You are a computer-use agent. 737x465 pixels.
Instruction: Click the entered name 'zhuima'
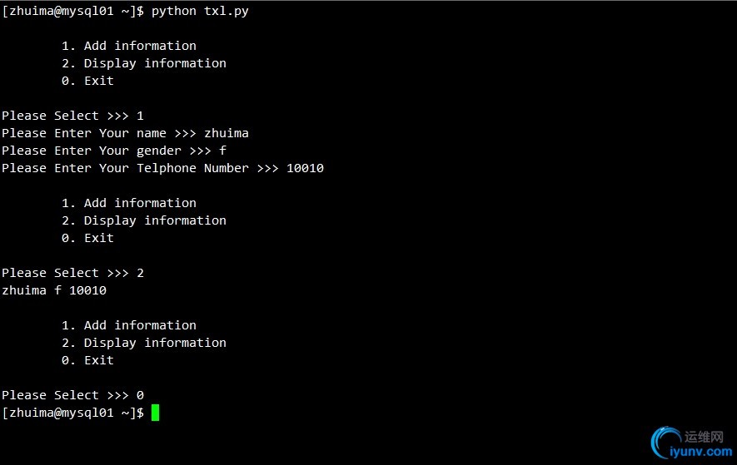tap(226, 133)
